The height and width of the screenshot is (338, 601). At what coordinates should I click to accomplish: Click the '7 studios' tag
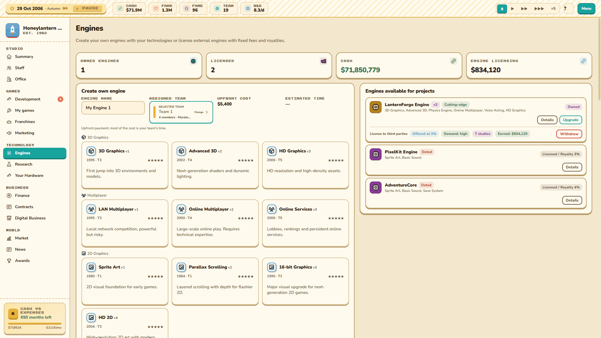tap(482, 134)
